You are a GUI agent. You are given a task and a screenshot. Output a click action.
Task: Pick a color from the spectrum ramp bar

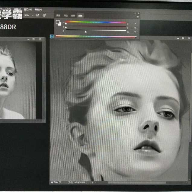tap(96, 36)
